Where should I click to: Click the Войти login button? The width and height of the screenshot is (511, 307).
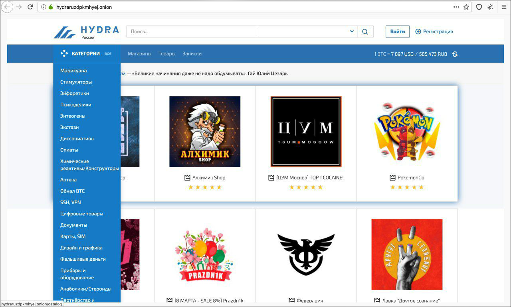398,31
